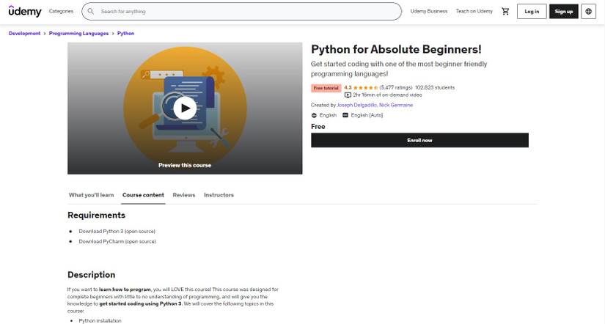Click the Enroll now button

pos(419,140)
